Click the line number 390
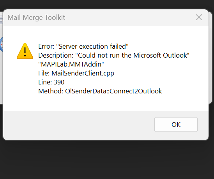The width and height of the screenshot is (214, 179). tap(59, 82)
